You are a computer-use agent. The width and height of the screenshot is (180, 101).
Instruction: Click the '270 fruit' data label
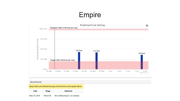142,53
